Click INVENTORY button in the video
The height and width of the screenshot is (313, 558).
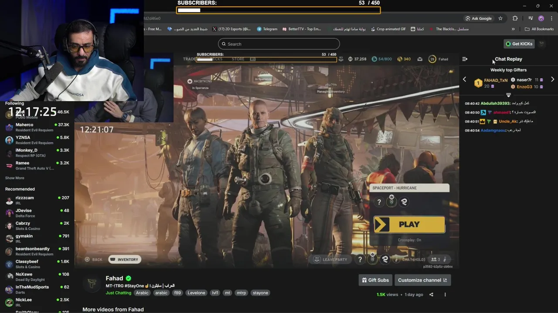tap(124, 260)
